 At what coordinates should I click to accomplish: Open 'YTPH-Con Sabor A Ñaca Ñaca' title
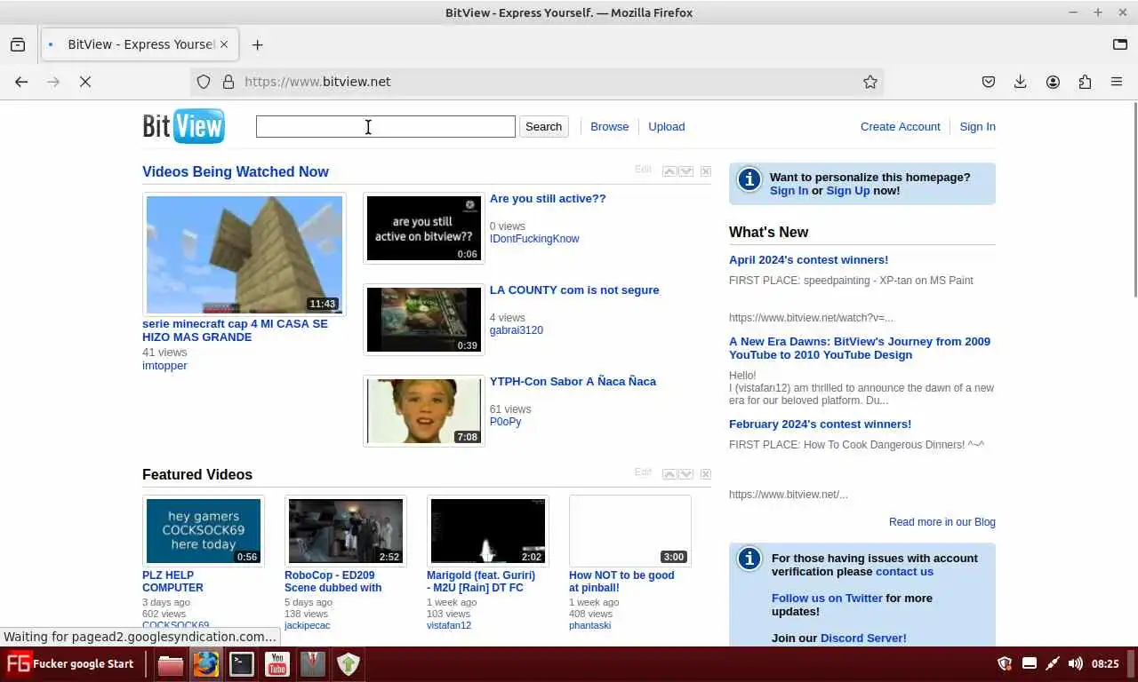click(x=573, y=382)
